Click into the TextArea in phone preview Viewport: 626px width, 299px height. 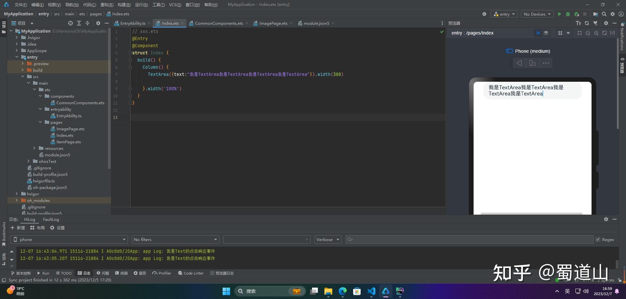click(532, 91)
